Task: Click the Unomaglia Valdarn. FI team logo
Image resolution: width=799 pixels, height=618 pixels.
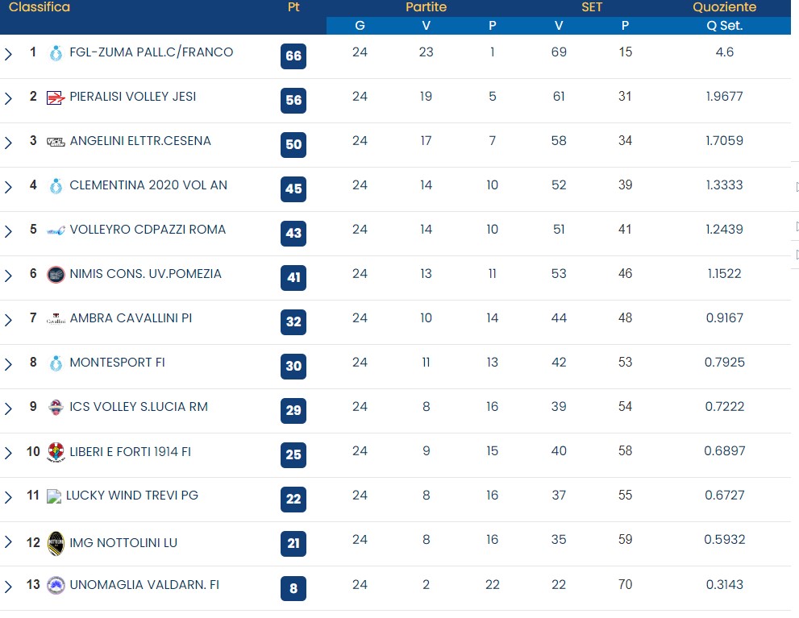Action: click(56, 585)
